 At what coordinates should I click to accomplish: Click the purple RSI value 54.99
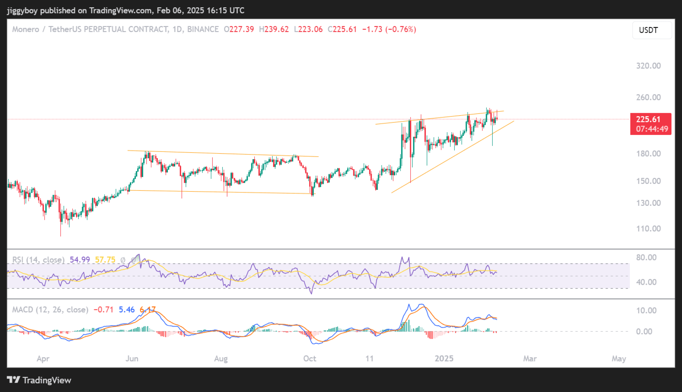pos(80,260)
